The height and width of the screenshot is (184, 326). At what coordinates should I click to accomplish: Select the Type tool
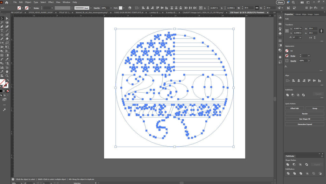tap(2, 31)
